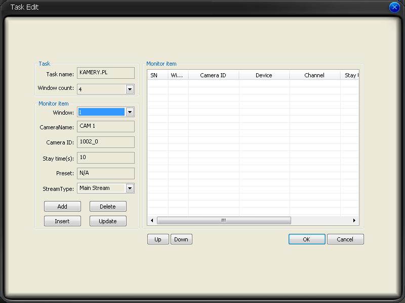Click the Insert button

[62, 221]
